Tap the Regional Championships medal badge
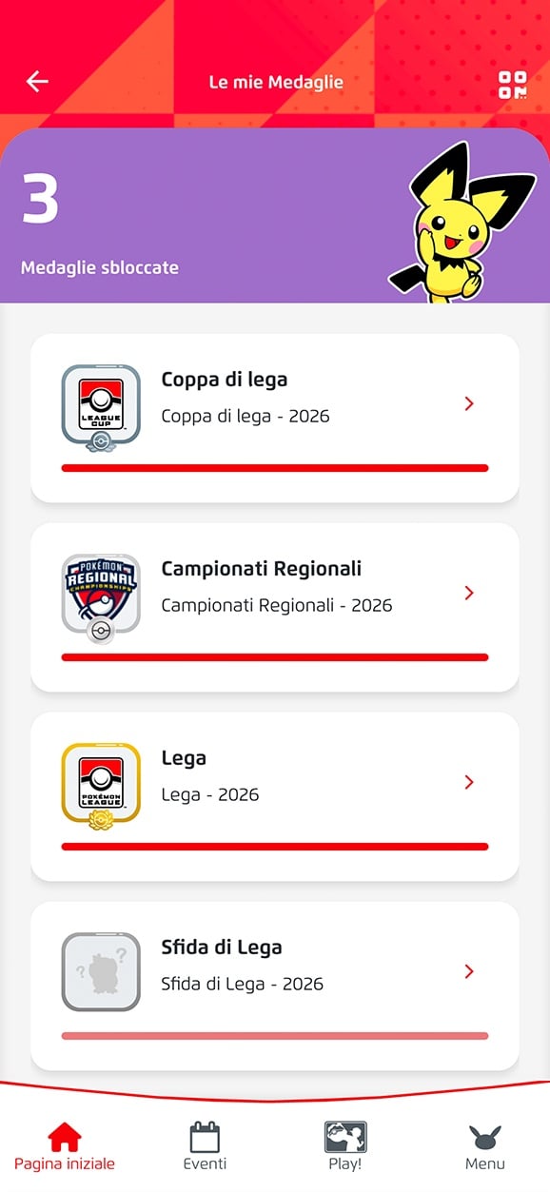This screenshot has width=550, height=1192. coord(101,597)
